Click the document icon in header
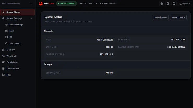193x108 pixels. point(168,4)
